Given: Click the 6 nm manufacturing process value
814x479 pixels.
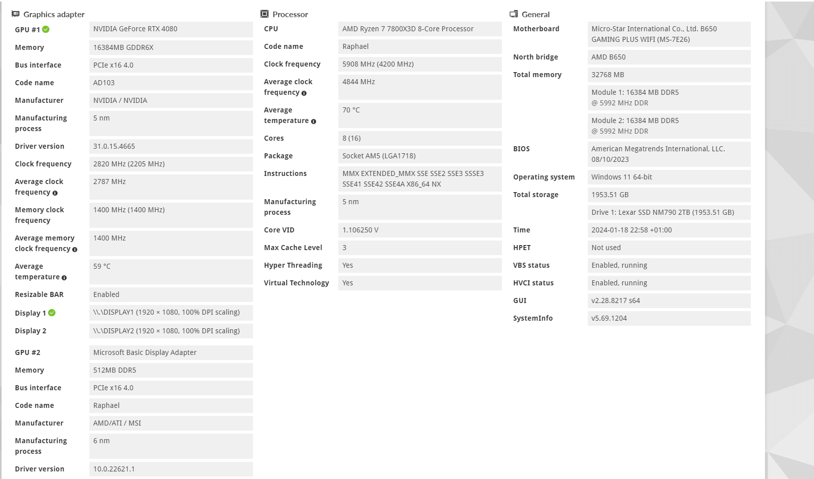Looking at the screenshot, I should point(171,446).
